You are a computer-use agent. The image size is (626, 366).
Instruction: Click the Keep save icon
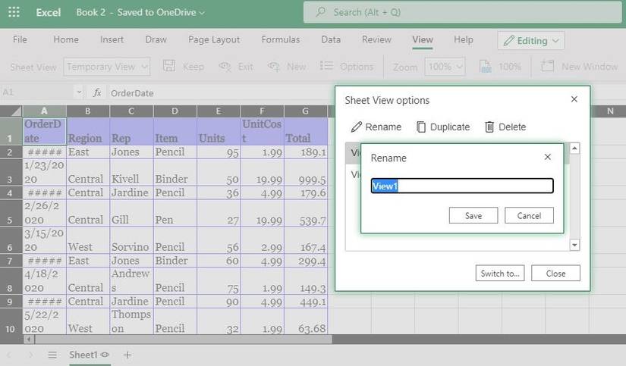pyautogui.click(x=169, y=67)
